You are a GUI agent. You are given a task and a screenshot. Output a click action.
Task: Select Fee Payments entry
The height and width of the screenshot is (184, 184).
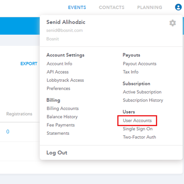61,125
